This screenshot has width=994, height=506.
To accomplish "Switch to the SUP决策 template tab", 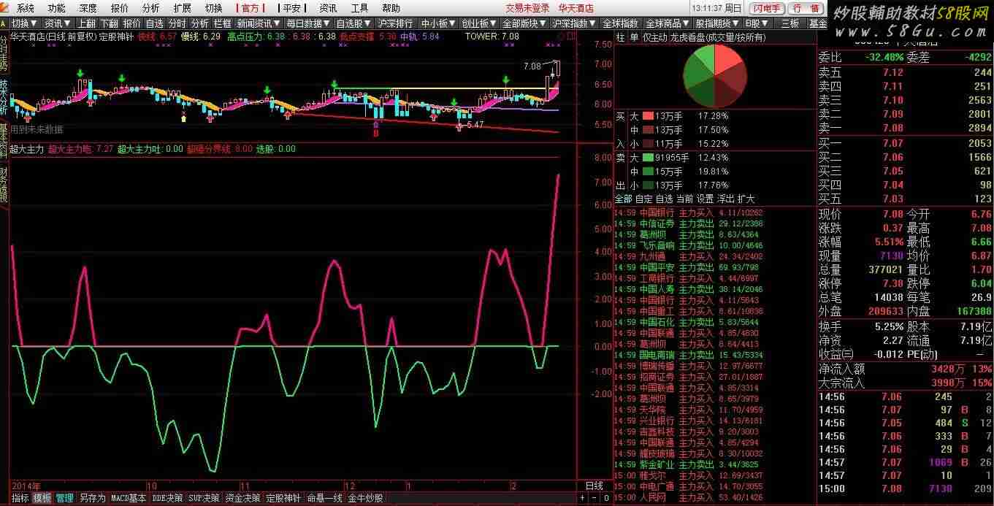I will (204, 499).
